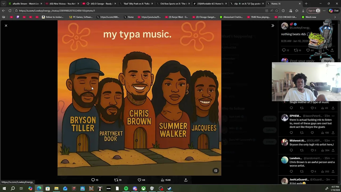341x192 pixels.
Task: Open 'Deliver to Jordan...' bookmark
Action: [x=52, y=17]
